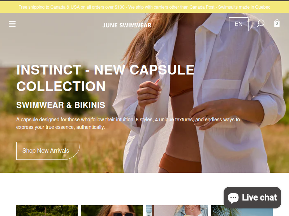Open the first thumbnail with green trees
The height and width of the screenshot is (216, 289).
[x=47, y=211]
